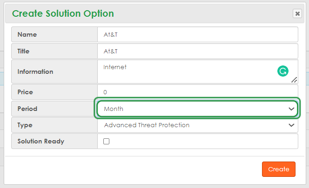Click the Information field label
The image size is (309, 188).
[x=35, y=71]
